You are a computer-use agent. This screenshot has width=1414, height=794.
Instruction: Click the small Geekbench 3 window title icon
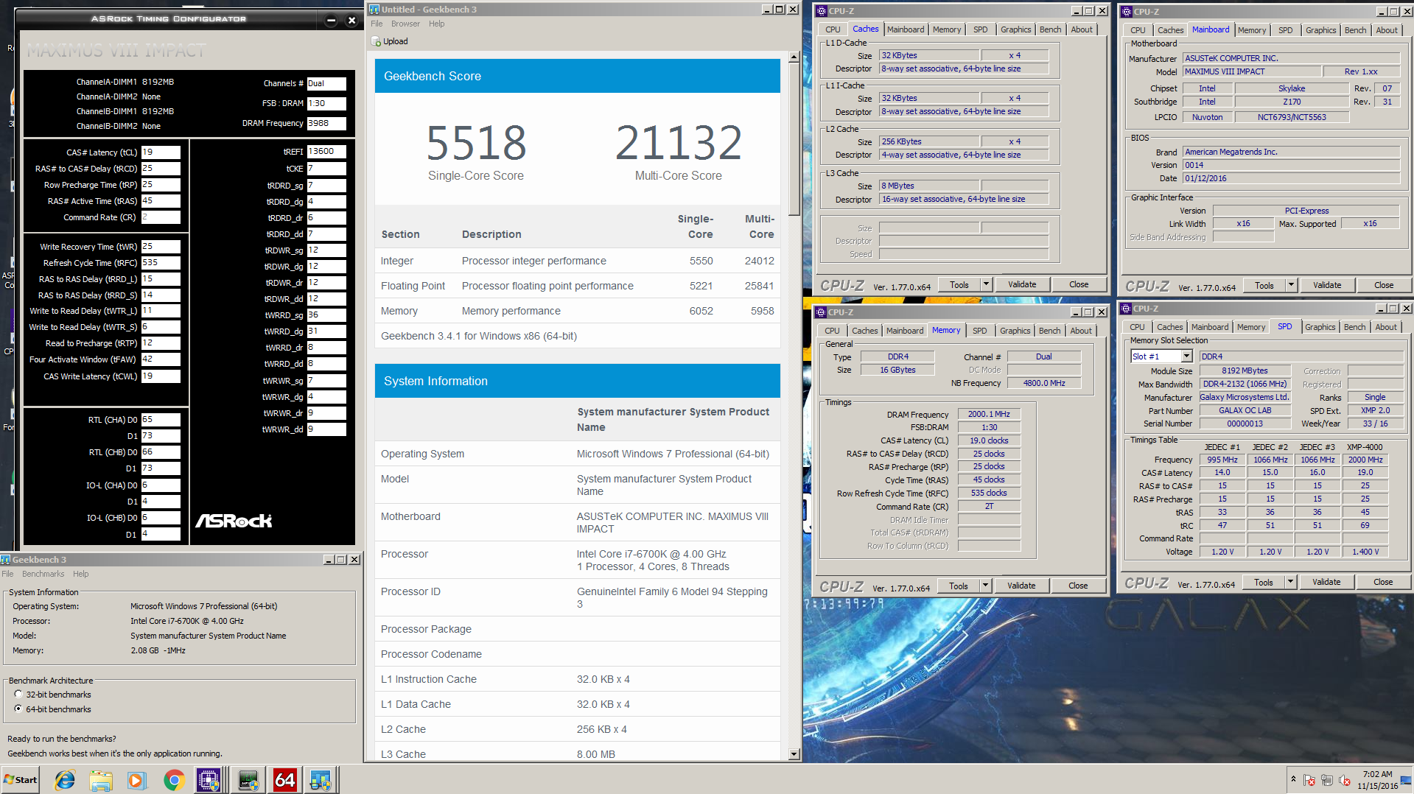[6, 560]
